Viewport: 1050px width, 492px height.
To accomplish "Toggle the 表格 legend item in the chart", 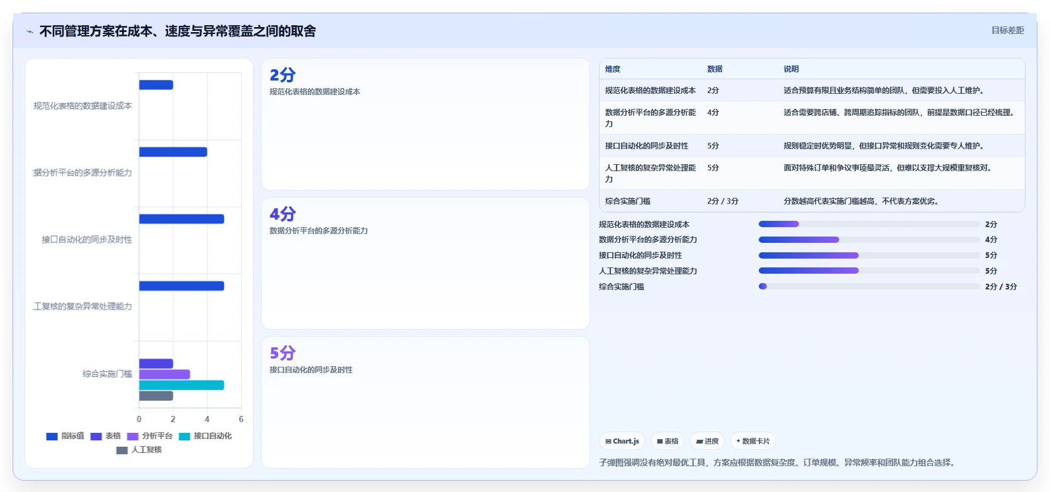I will (105, 436).
